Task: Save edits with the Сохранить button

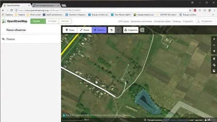Action: tap(131, 30)
